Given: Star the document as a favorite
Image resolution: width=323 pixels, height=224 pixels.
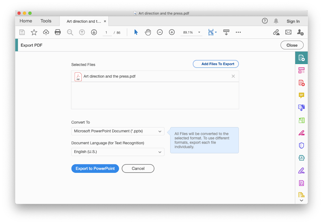Looking at the screenshot, I should [34, 32].
